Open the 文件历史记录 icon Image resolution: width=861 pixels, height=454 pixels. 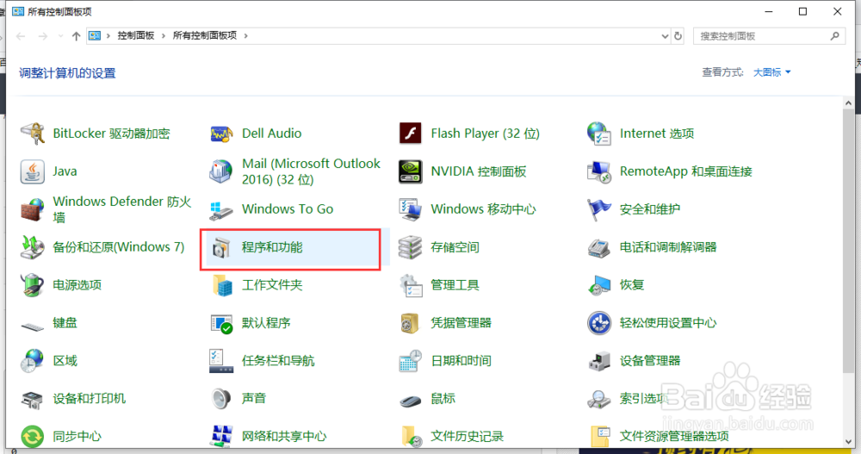(x=410, y=437)
